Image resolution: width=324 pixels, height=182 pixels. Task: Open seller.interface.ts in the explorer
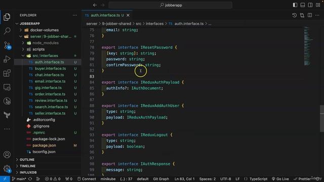tap(50, 113)
